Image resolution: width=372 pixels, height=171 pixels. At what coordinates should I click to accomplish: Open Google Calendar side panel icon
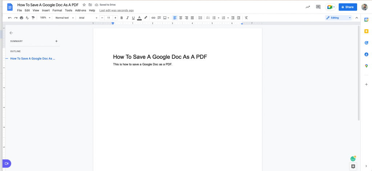point(366,20)
